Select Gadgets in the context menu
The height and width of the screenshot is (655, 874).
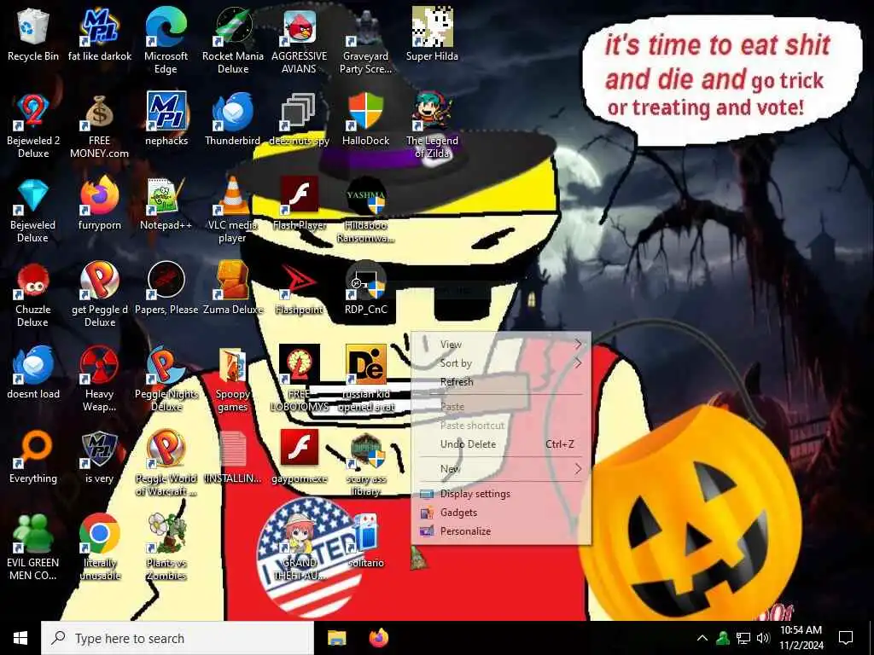[x=501, y=513]
